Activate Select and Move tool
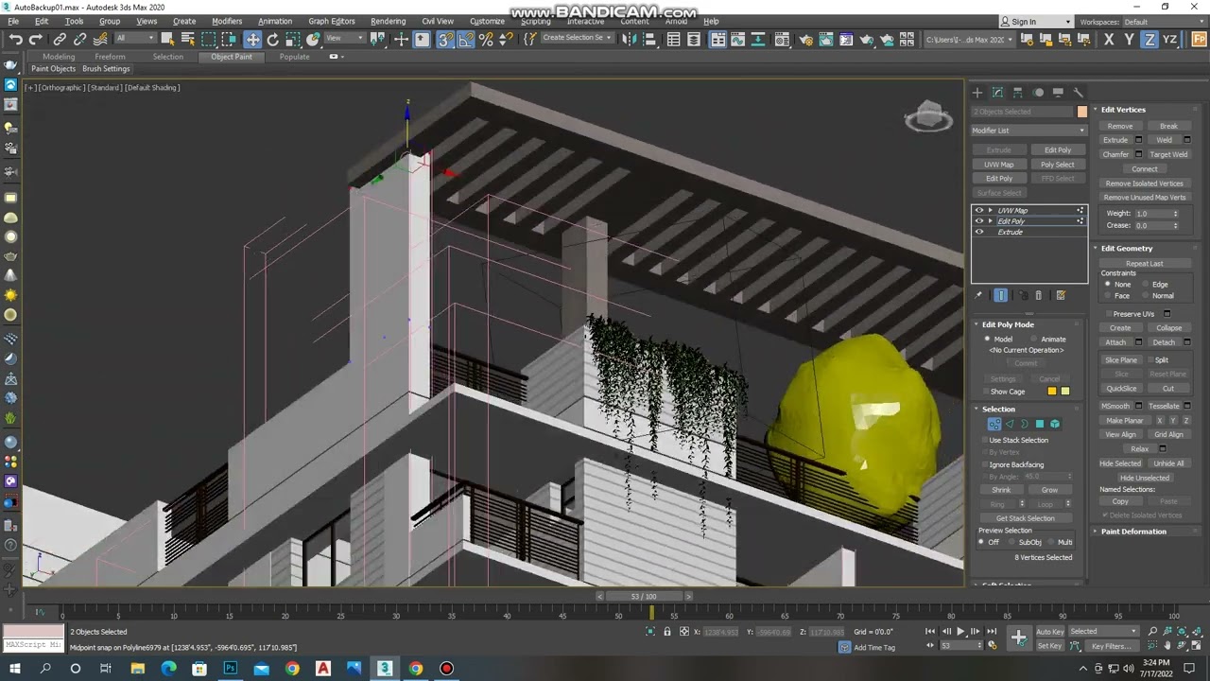The image size is (1210, 681). pos(252,39)
